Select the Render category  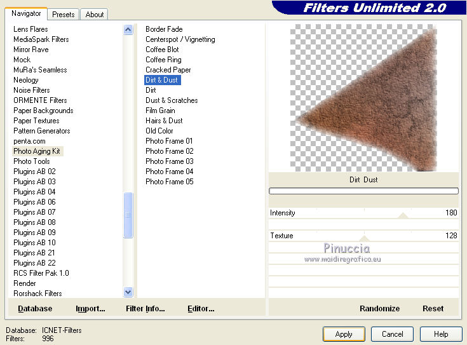click(24, 283)
